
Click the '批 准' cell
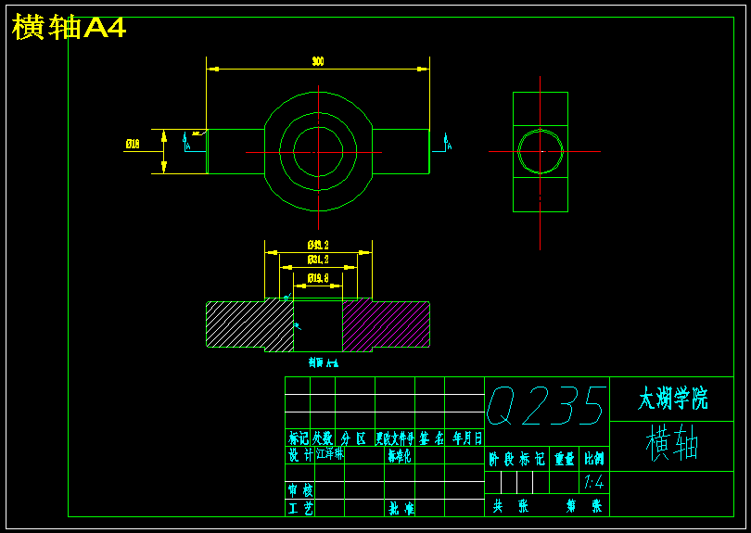click(401, 509)
